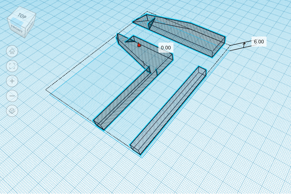Zoom out with the minus button
291x194 pixels.
tap(12, 96)
